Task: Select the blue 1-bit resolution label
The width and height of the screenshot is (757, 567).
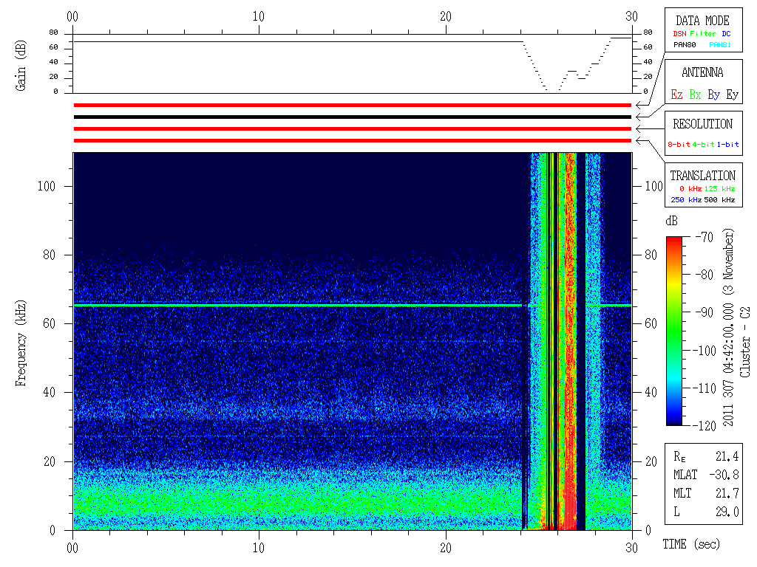Action: click(x=727, y=145)
